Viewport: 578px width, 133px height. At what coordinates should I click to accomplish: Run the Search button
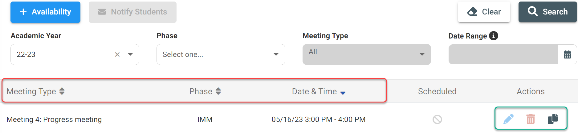click(x=548, y=12)
